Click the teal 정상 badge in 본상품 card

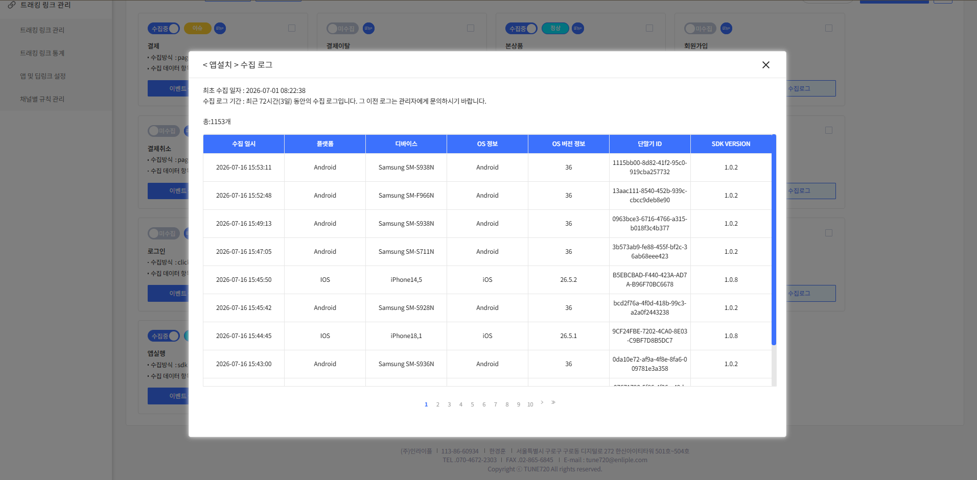pyautogui.click(x=555, y=29)
